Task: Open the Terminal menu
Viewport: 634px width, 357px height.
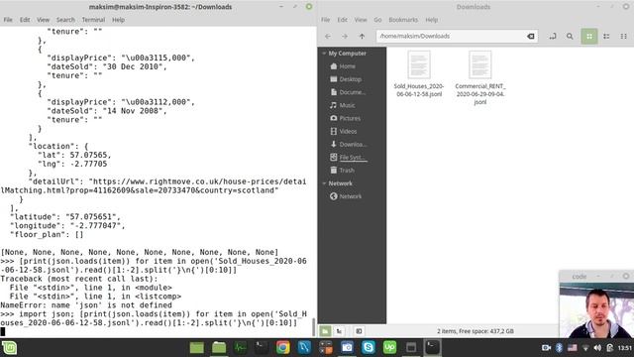Action: point(93,20)
